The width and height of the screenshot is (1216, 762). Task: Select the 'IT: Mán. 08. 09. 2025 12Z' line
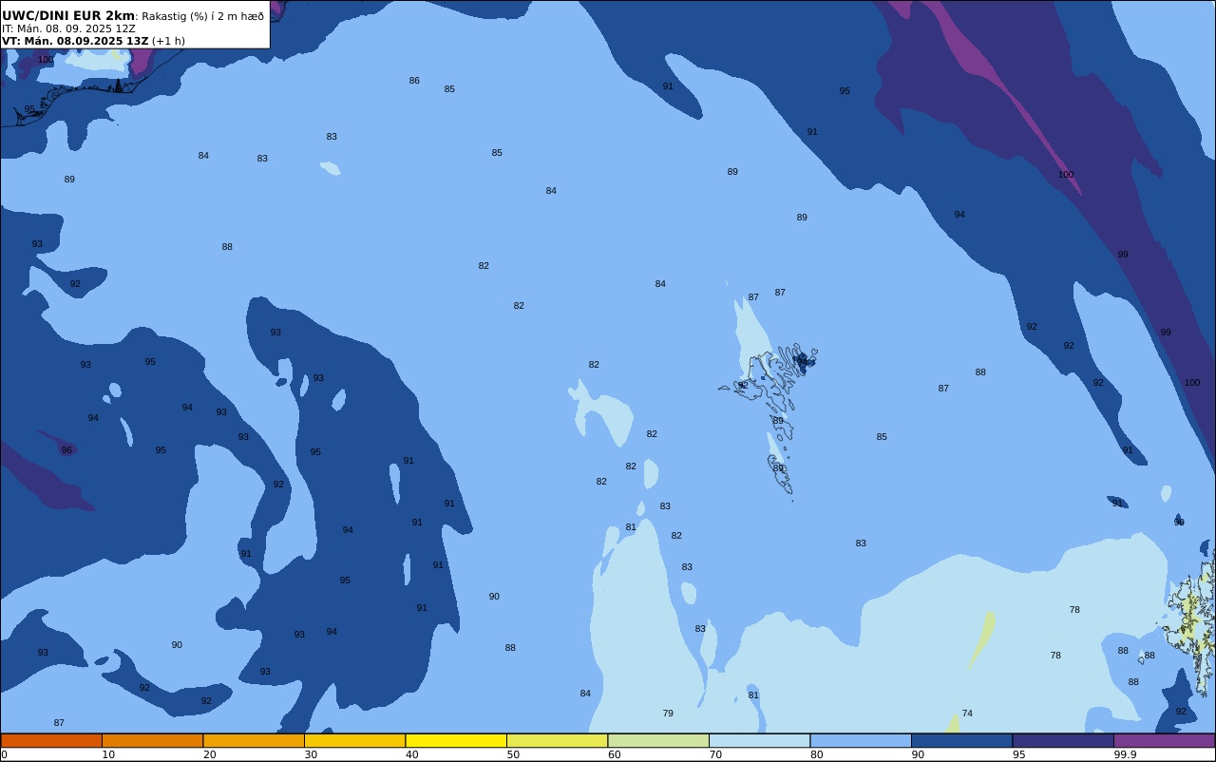click(x=68, y=29)
